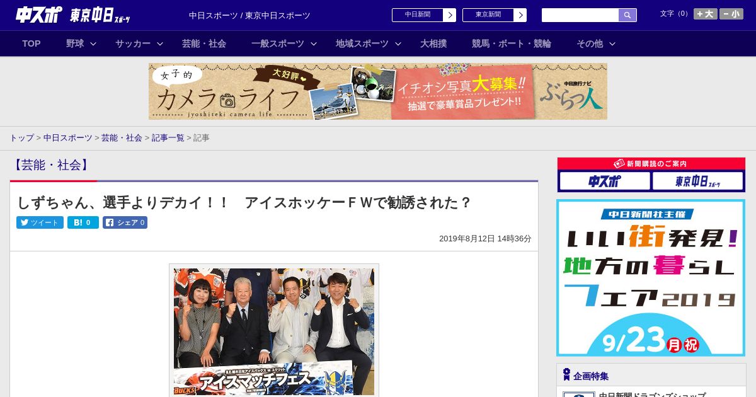Open いい街発見フェア2019 sidebar banner
The width and height of the screenshot is (756, 397).
point(651,278)
